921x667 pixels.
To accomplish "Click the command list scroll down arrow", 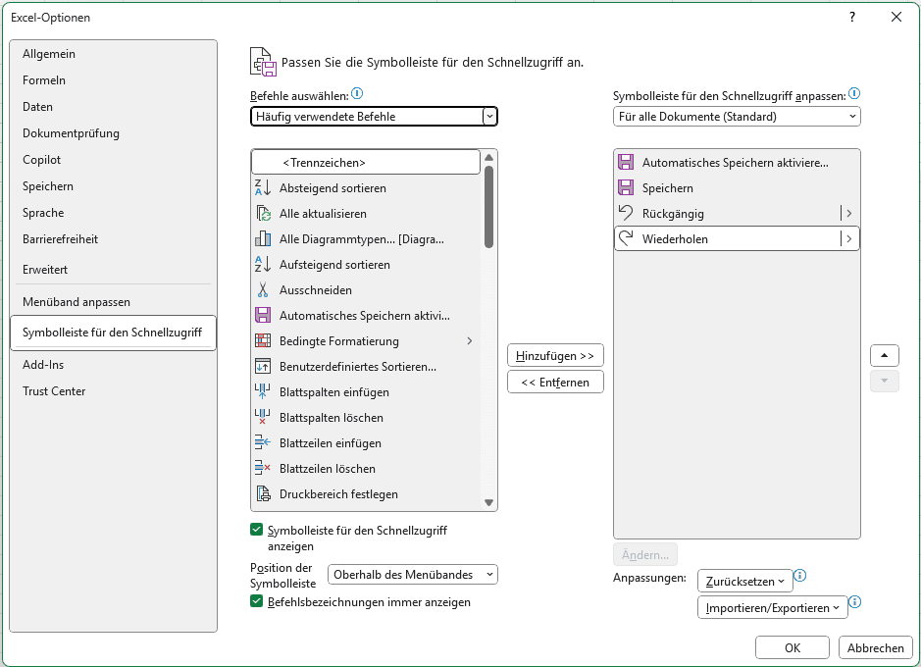I will click(x=488, y=502).
